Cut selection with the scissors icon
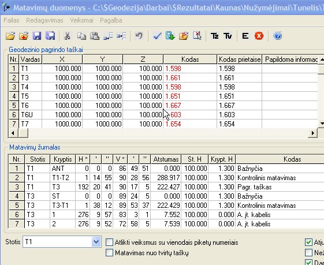The height and width of the screenshot is (265, 324). point(67,36)
